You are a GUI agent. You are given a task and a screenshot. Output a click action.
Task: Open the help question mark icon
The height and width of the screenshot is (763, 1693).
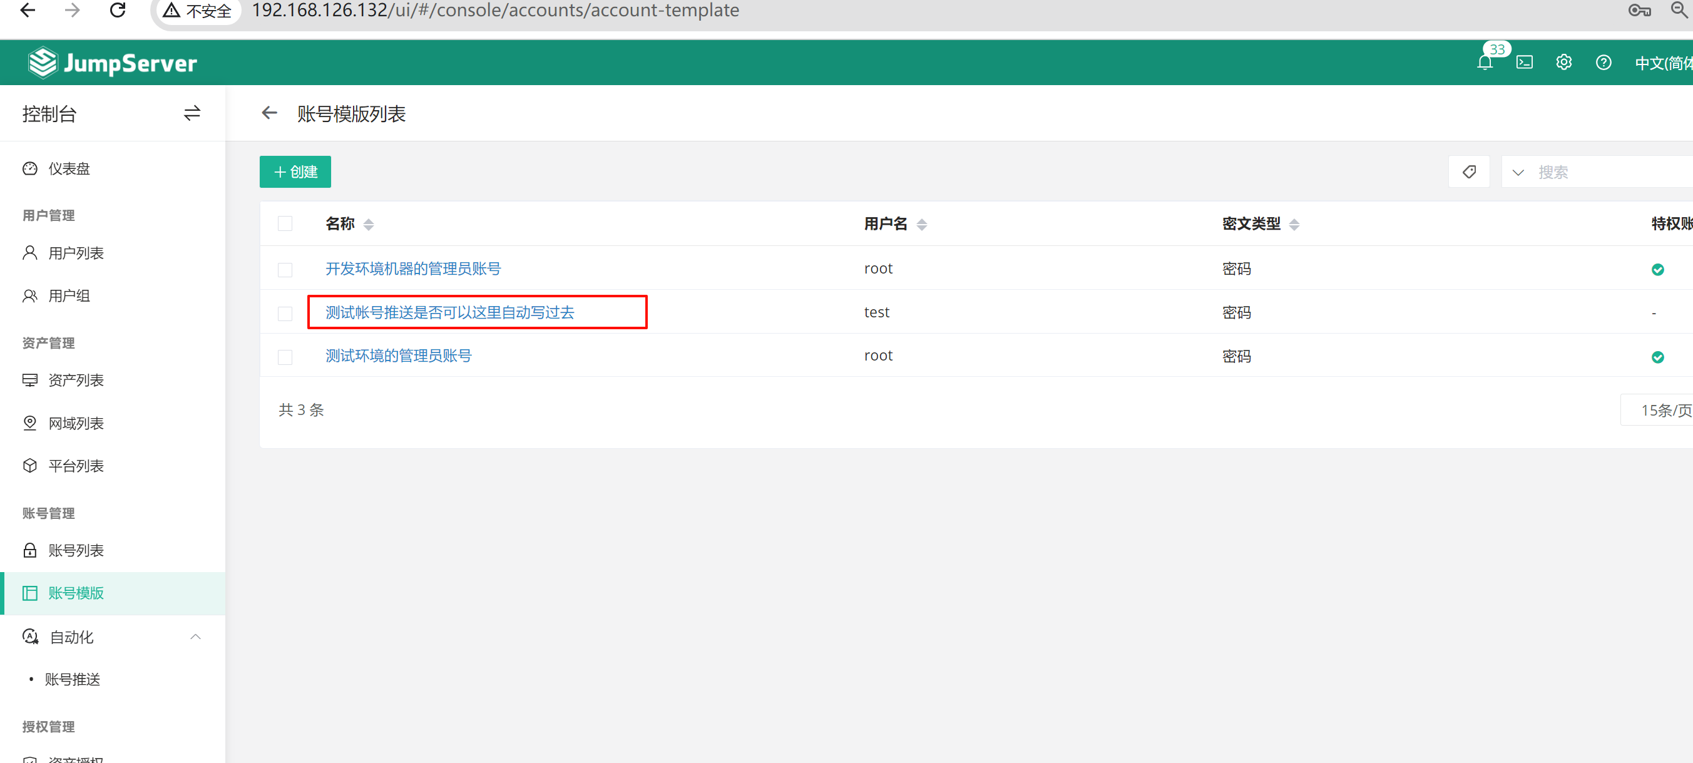[1603, 63]
